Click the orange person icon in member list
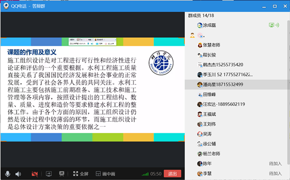The image size is (290, 180). 192,35
